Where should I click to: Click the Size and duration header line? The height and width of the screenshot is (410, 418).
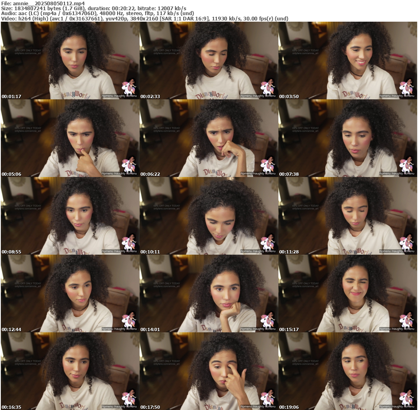point(93,9)
